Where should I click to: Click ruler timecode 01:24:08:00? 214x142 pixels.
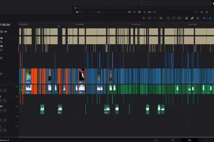(80, 24)
